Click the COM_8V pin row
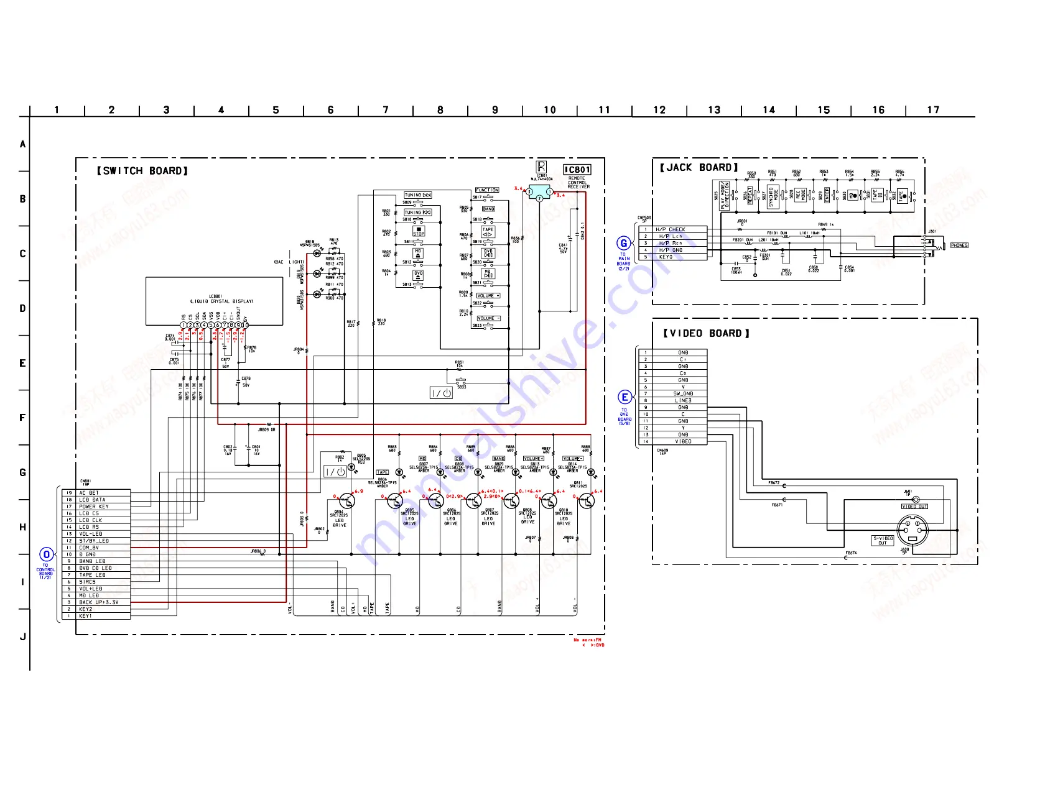Viewport: 1045px width, 785px height. pyautogui.click(x=96, y=548)
